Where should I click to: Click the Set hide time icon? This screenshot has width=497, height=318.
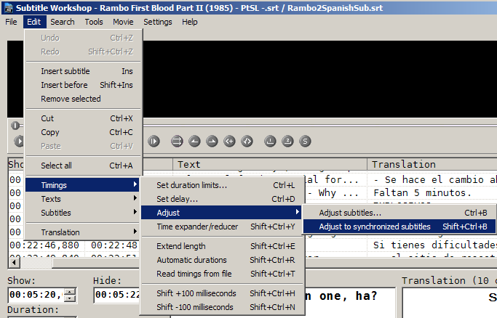click(x=212, y=141)
